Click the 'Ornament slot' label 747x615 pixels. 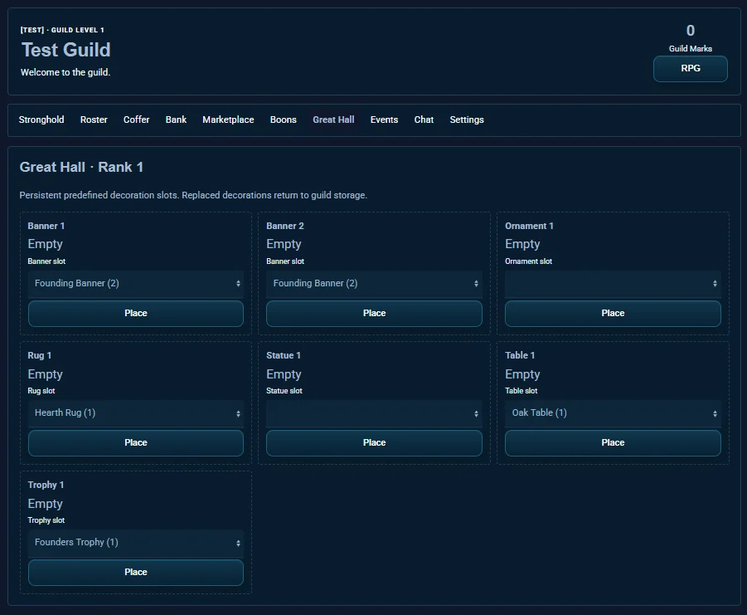tap(528, 261)
